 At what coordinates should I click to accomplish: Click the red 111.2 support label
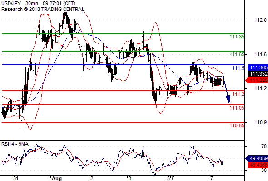tap(238, 94)
